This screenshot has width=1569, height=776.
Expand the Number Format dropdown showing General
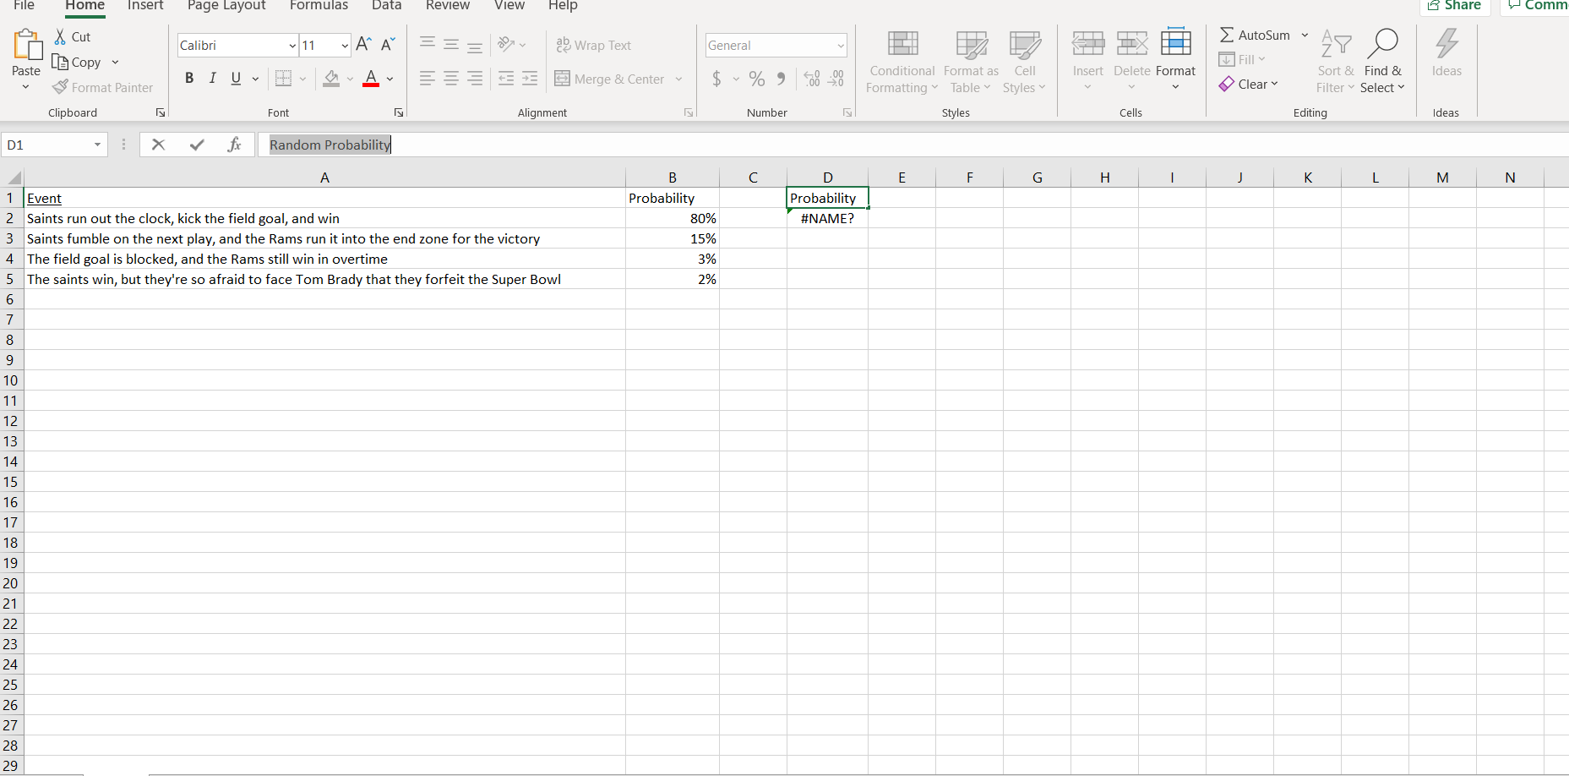[x=840, y=45]
